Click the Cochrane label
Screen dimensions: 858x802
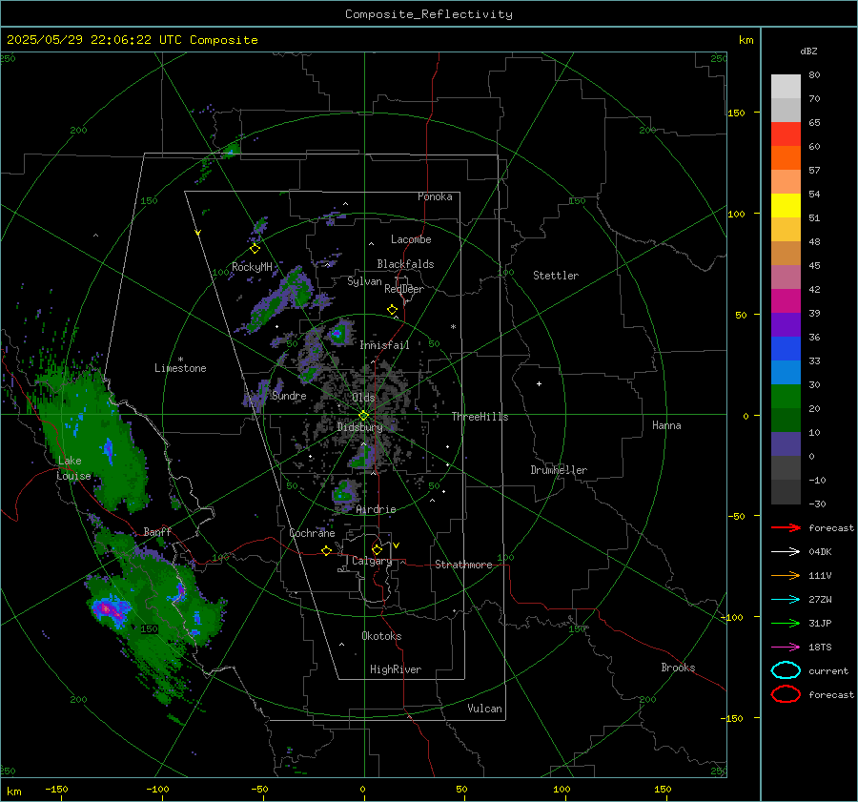point(312,533)
